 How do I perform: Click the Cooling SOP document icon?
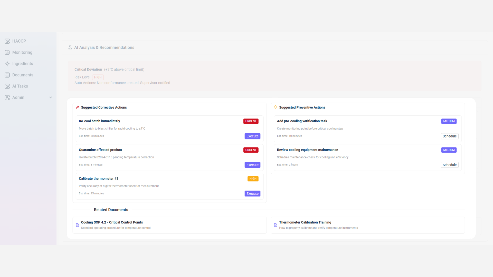[77, 225]
